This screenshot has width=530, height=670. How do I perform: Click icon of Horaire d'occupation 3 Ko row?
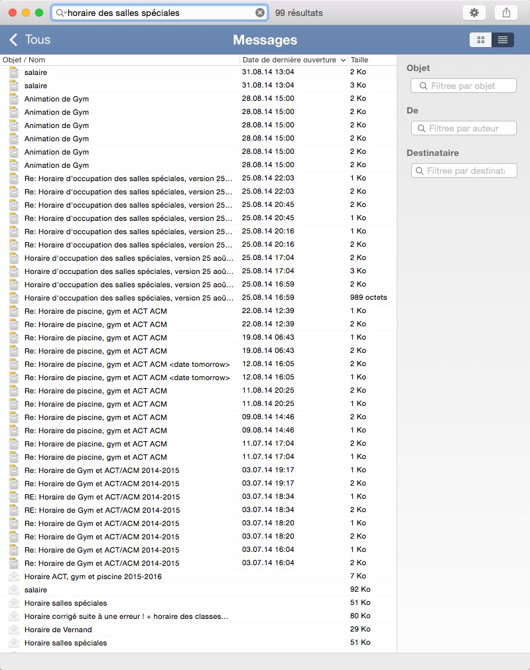(x=14, y=271)
